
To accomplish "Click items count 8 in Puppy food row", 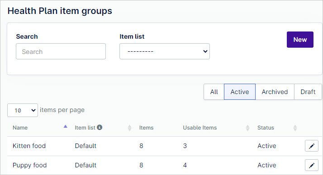I will point(141,165).
